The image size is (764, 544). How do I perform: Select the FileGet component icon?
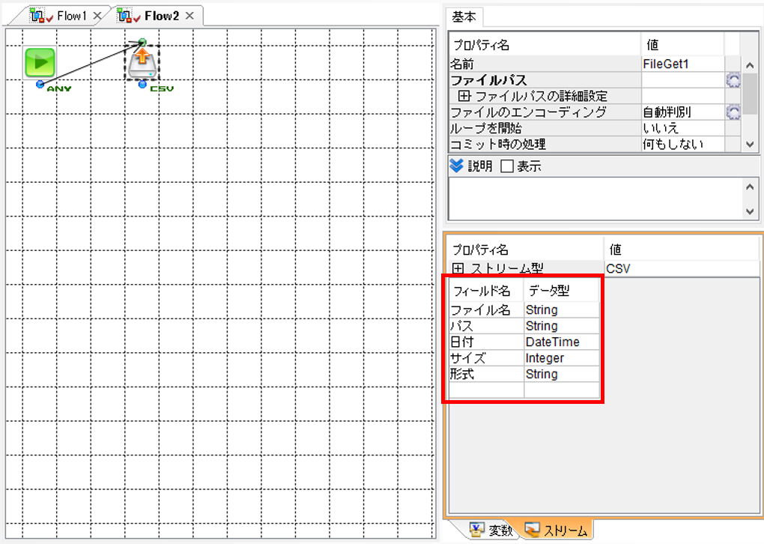[142, 64]
